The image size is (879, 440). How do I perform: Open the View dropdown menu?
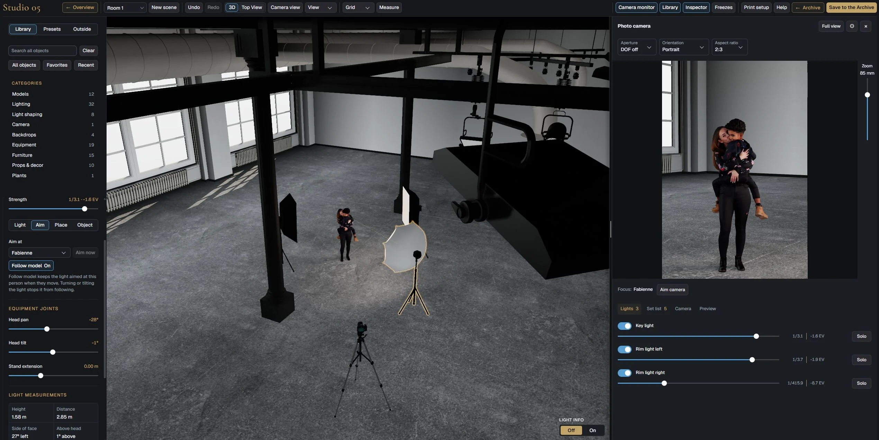(x=320, y=8)
